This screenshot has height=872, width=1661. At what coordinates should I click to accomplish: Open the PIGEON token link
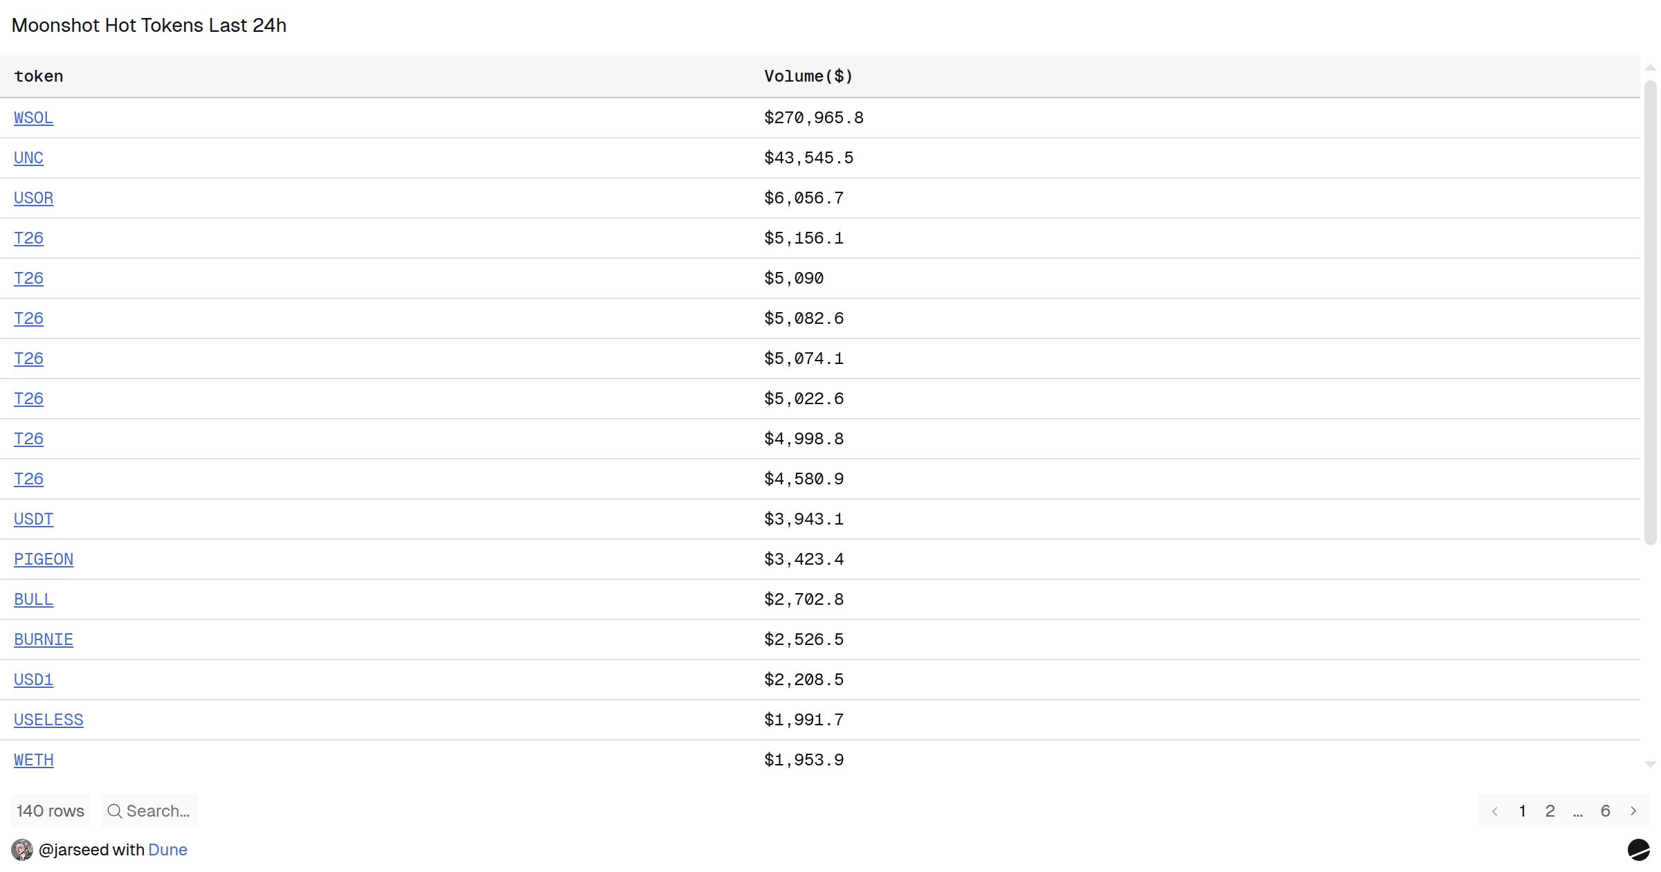(x=44, y=559)
